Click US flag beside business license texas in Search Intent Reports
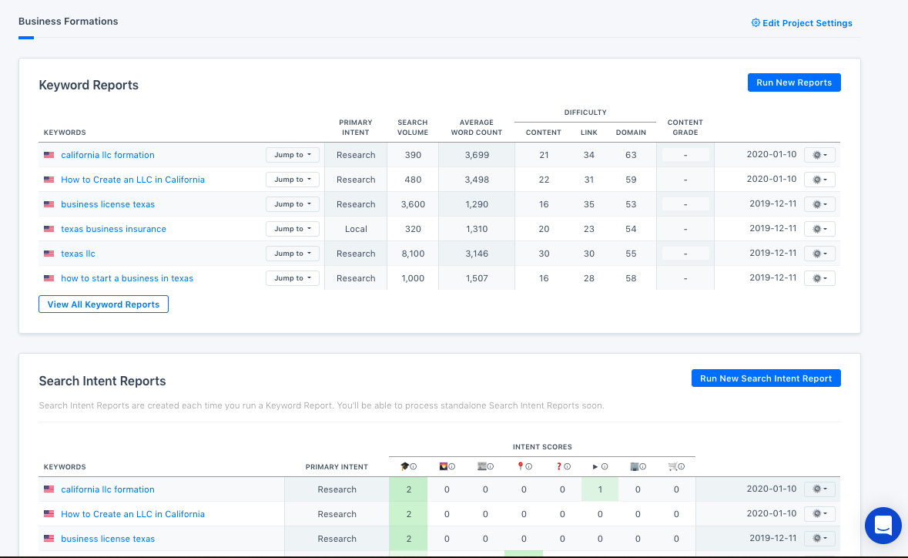The image size is (908, 558). [49, 539]
